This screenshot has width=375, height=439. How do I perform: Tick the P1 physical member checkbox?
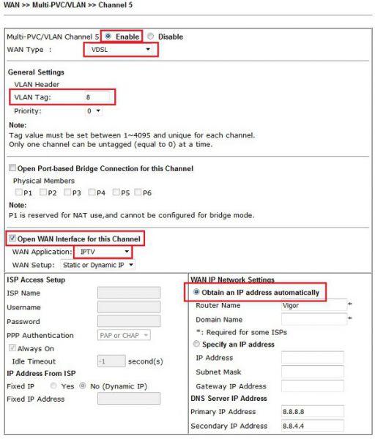pyautogui.click(x=18, y=192)
